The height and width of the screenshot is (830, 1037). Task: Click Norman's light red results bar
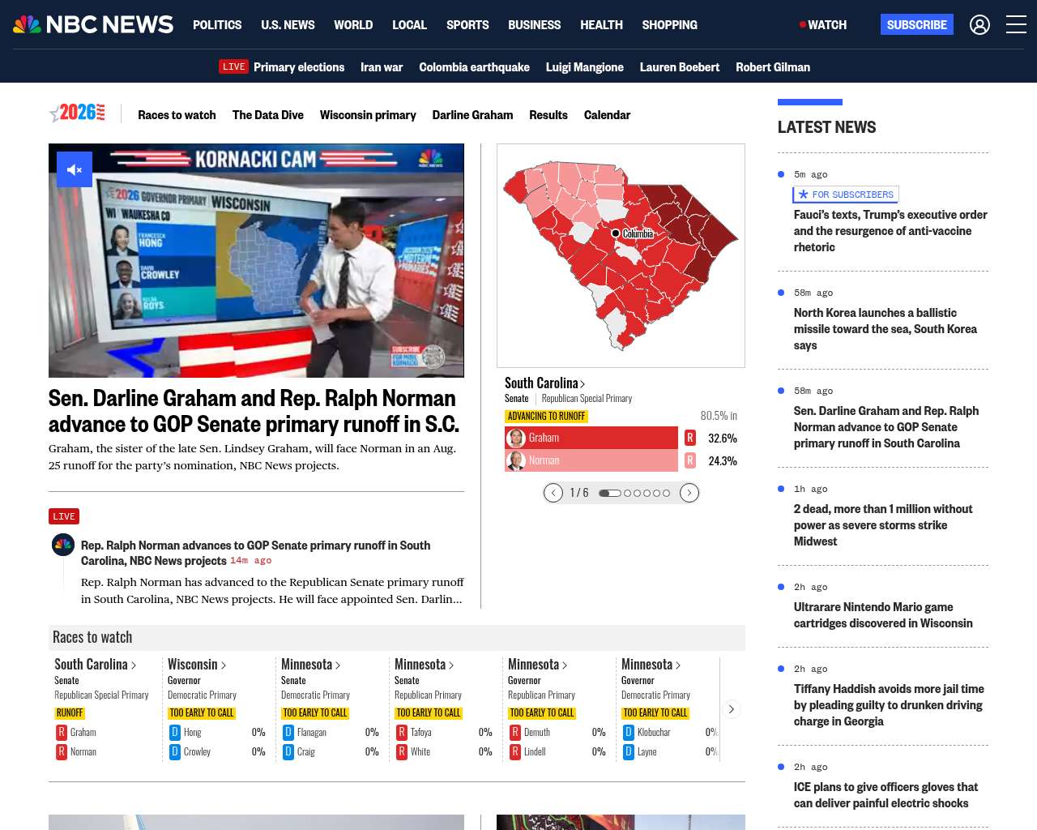tap(591, 460)
